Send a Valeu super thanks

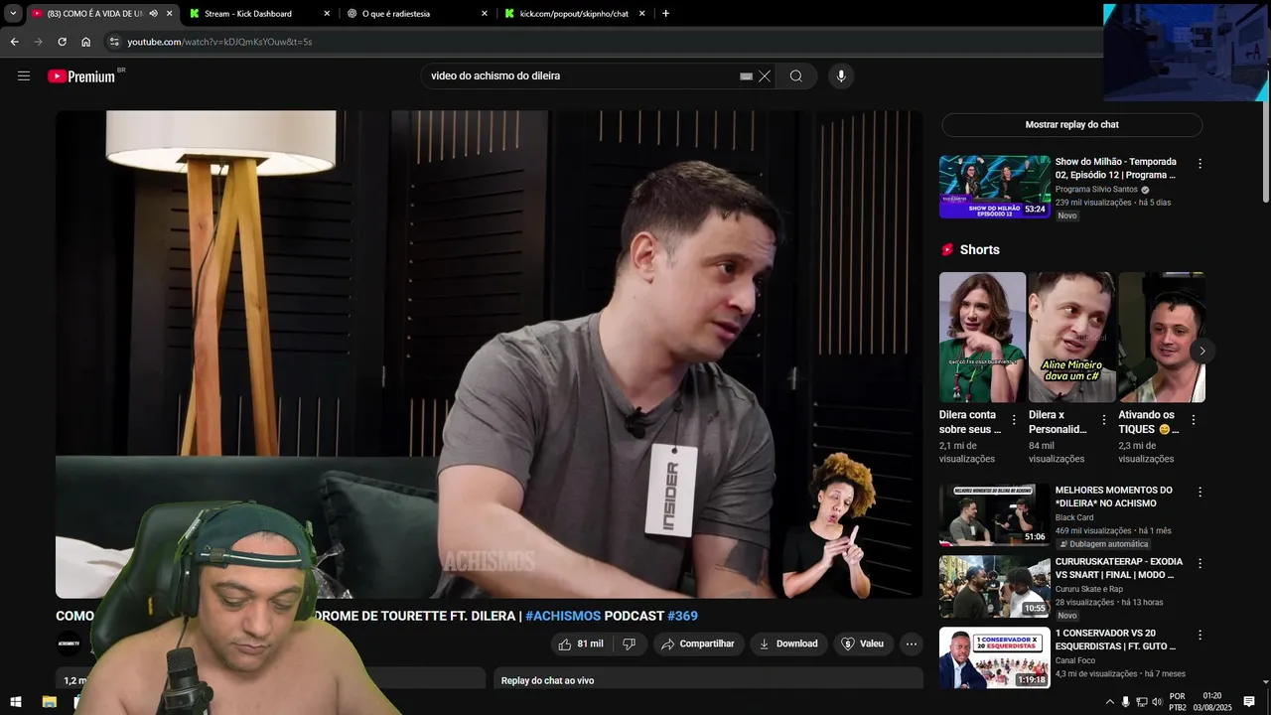(862, 643)
